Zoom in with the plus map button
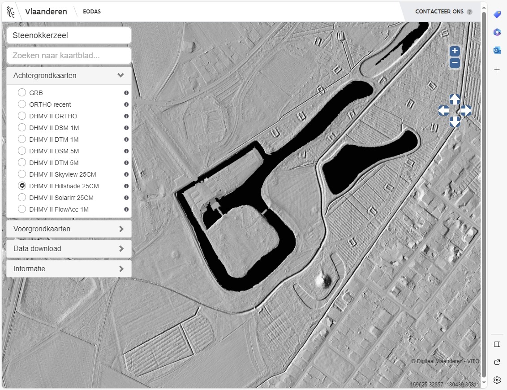 click(455, 51)
